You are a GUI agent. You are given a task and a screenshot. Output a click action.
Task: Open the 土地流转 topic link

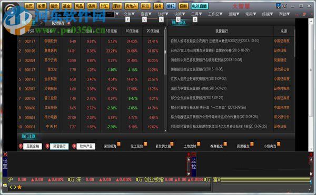pos(190,146)
